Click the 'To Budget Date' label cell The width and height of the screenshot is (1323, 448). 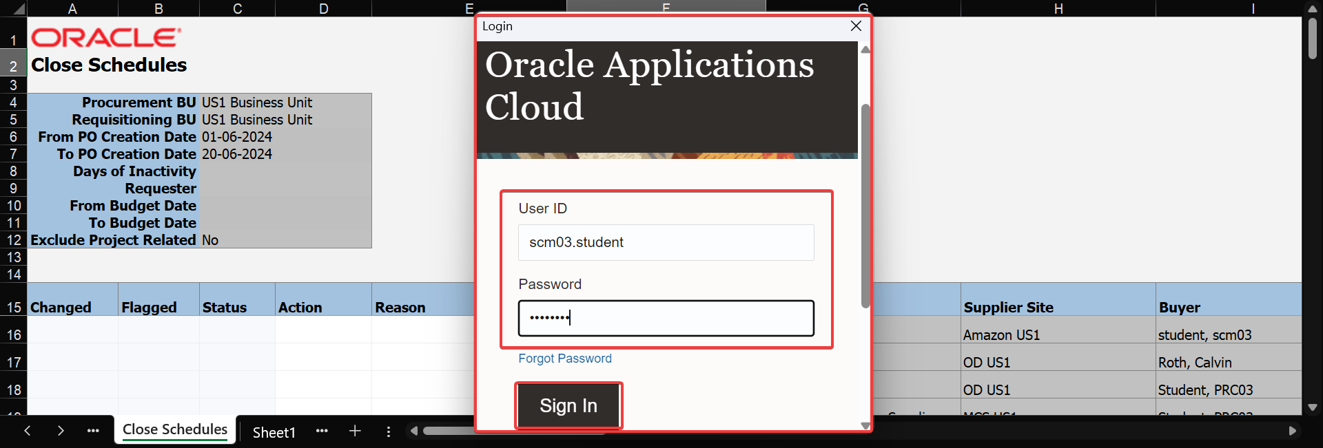tap(114, 223)
